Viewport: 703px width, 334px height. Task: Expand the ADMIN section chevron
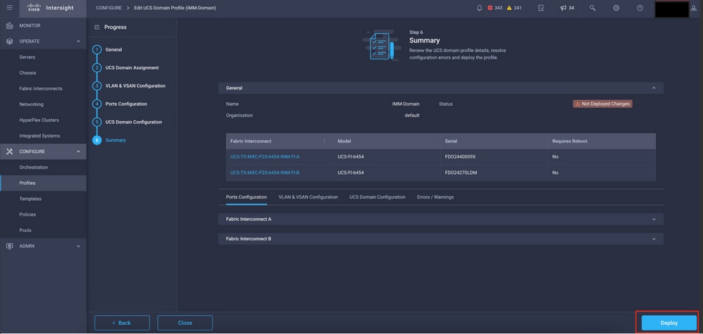(78, 246)
